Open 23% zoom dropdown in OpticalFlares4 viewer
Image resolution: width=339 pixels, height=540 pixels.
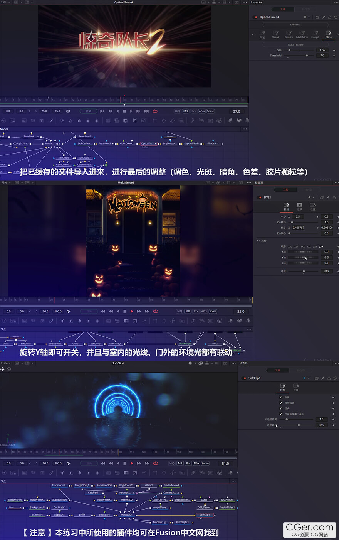(5, 2)
